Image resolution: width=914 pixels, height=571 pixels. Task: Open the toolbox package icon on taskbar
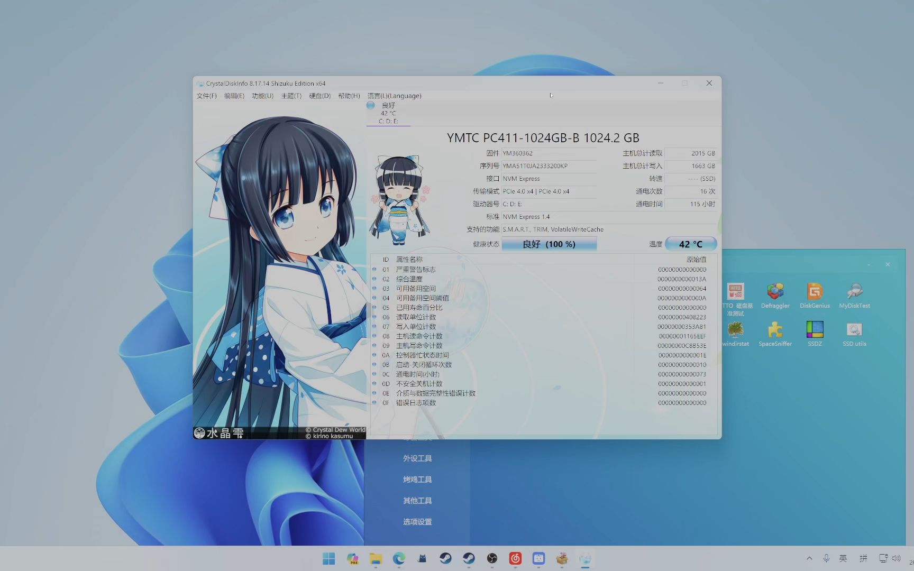[x=562, y=558]
